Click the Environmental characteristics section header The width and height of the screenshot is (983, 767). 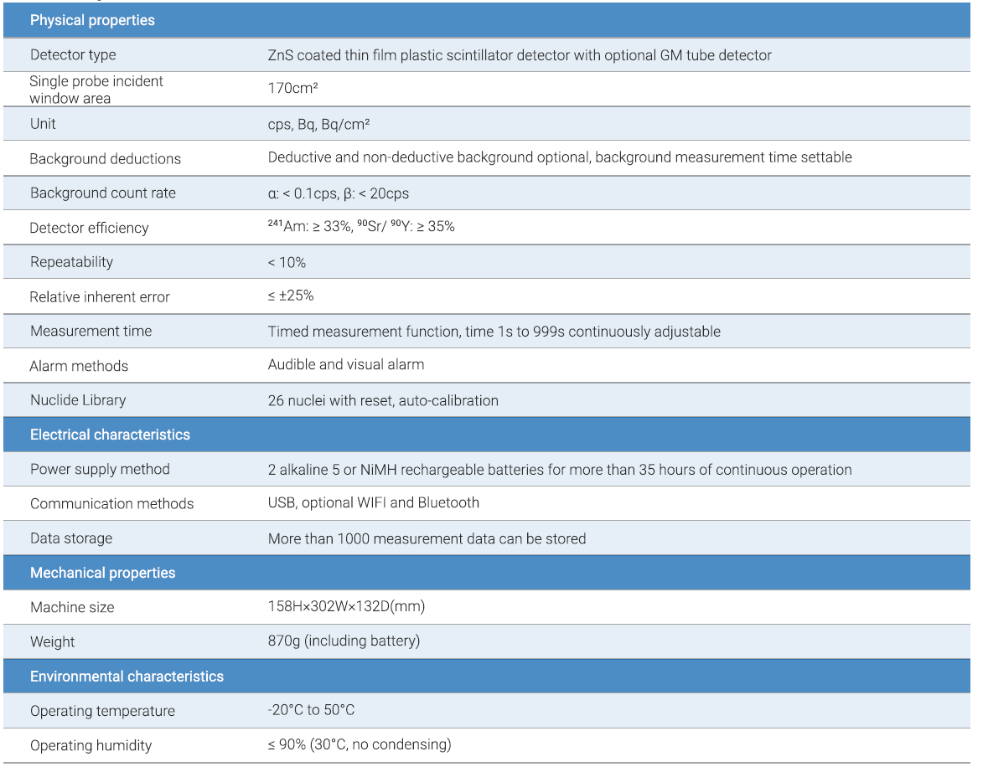[127, 677]
